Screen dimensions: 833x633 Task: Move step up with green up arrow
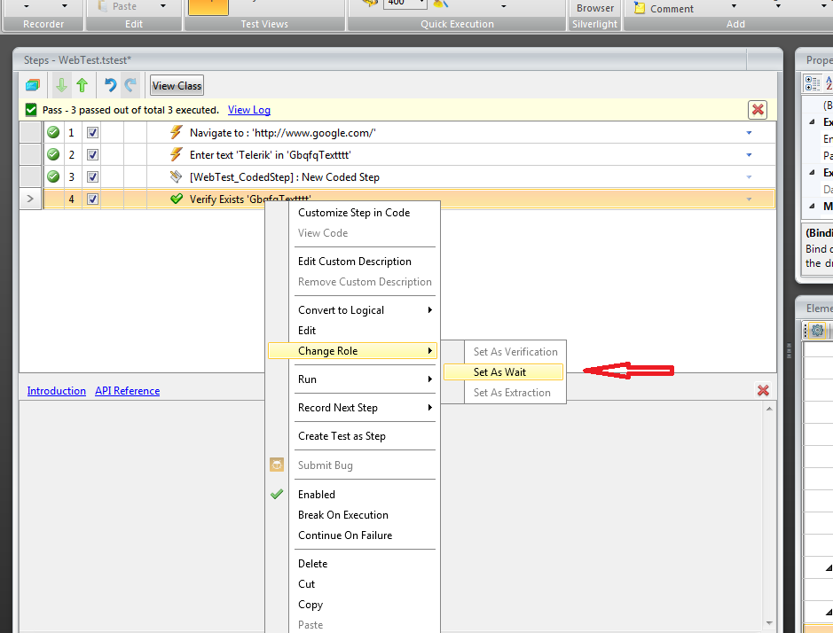pyautogui.click(x=82, y=85)
